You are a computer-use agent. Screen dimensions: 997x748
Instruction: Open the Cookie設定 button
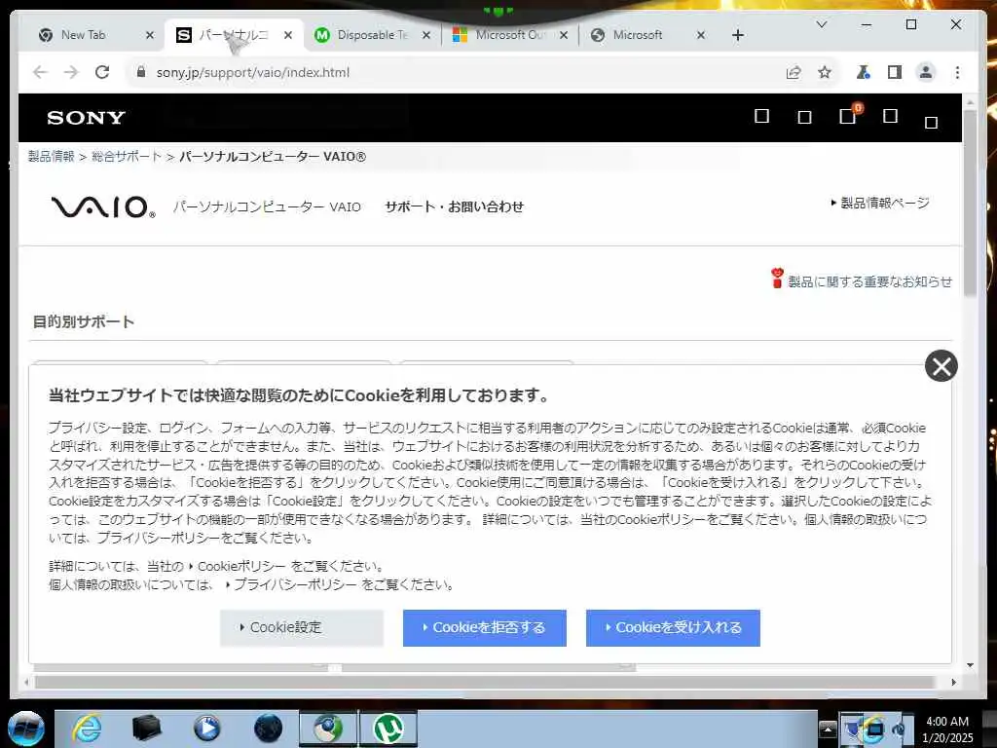point(302,628)
